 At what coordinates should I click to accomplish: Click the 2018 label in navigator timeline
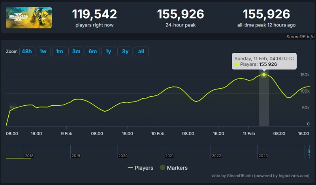coord(29,156)
